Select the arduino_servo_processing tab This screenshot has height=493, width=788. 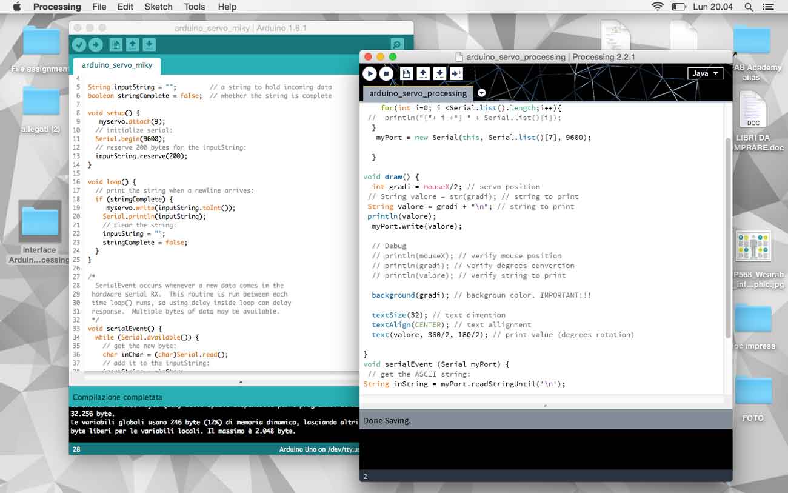click(x=418, y=93)
